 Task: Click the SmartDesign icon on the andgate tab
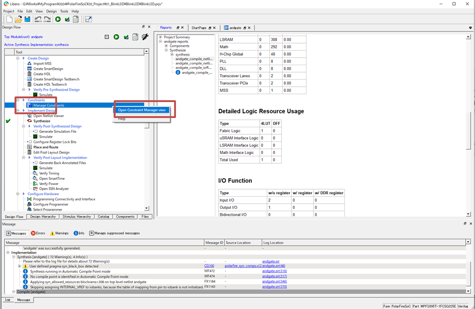[226, 28]
